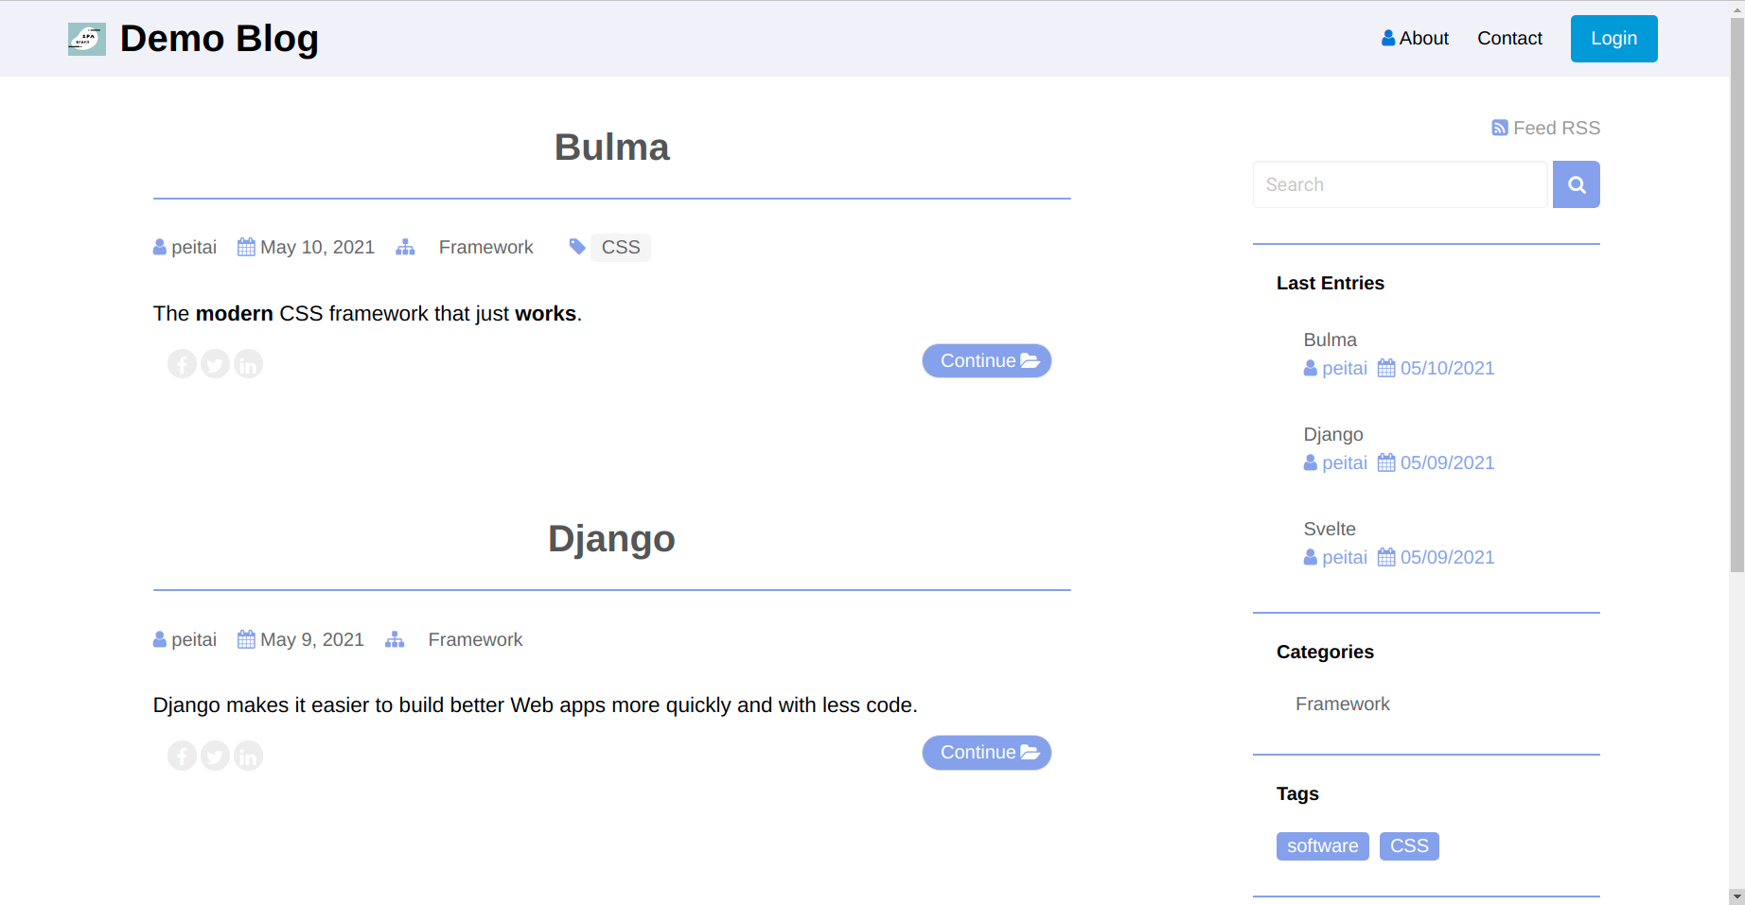Open Bulma in Last Entries
Screen dimensions: 1745x905
tap(1330, 339)
